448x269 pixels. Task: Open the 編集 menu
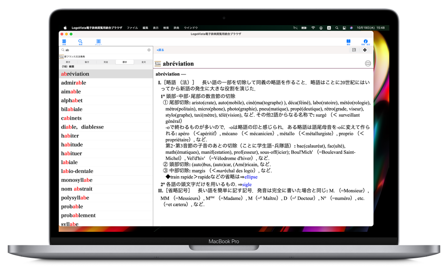(146, 28)
